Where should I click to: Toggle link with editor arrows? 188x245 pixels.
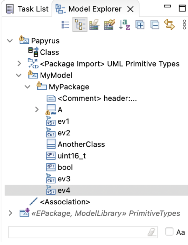click(x=169, y=24)
